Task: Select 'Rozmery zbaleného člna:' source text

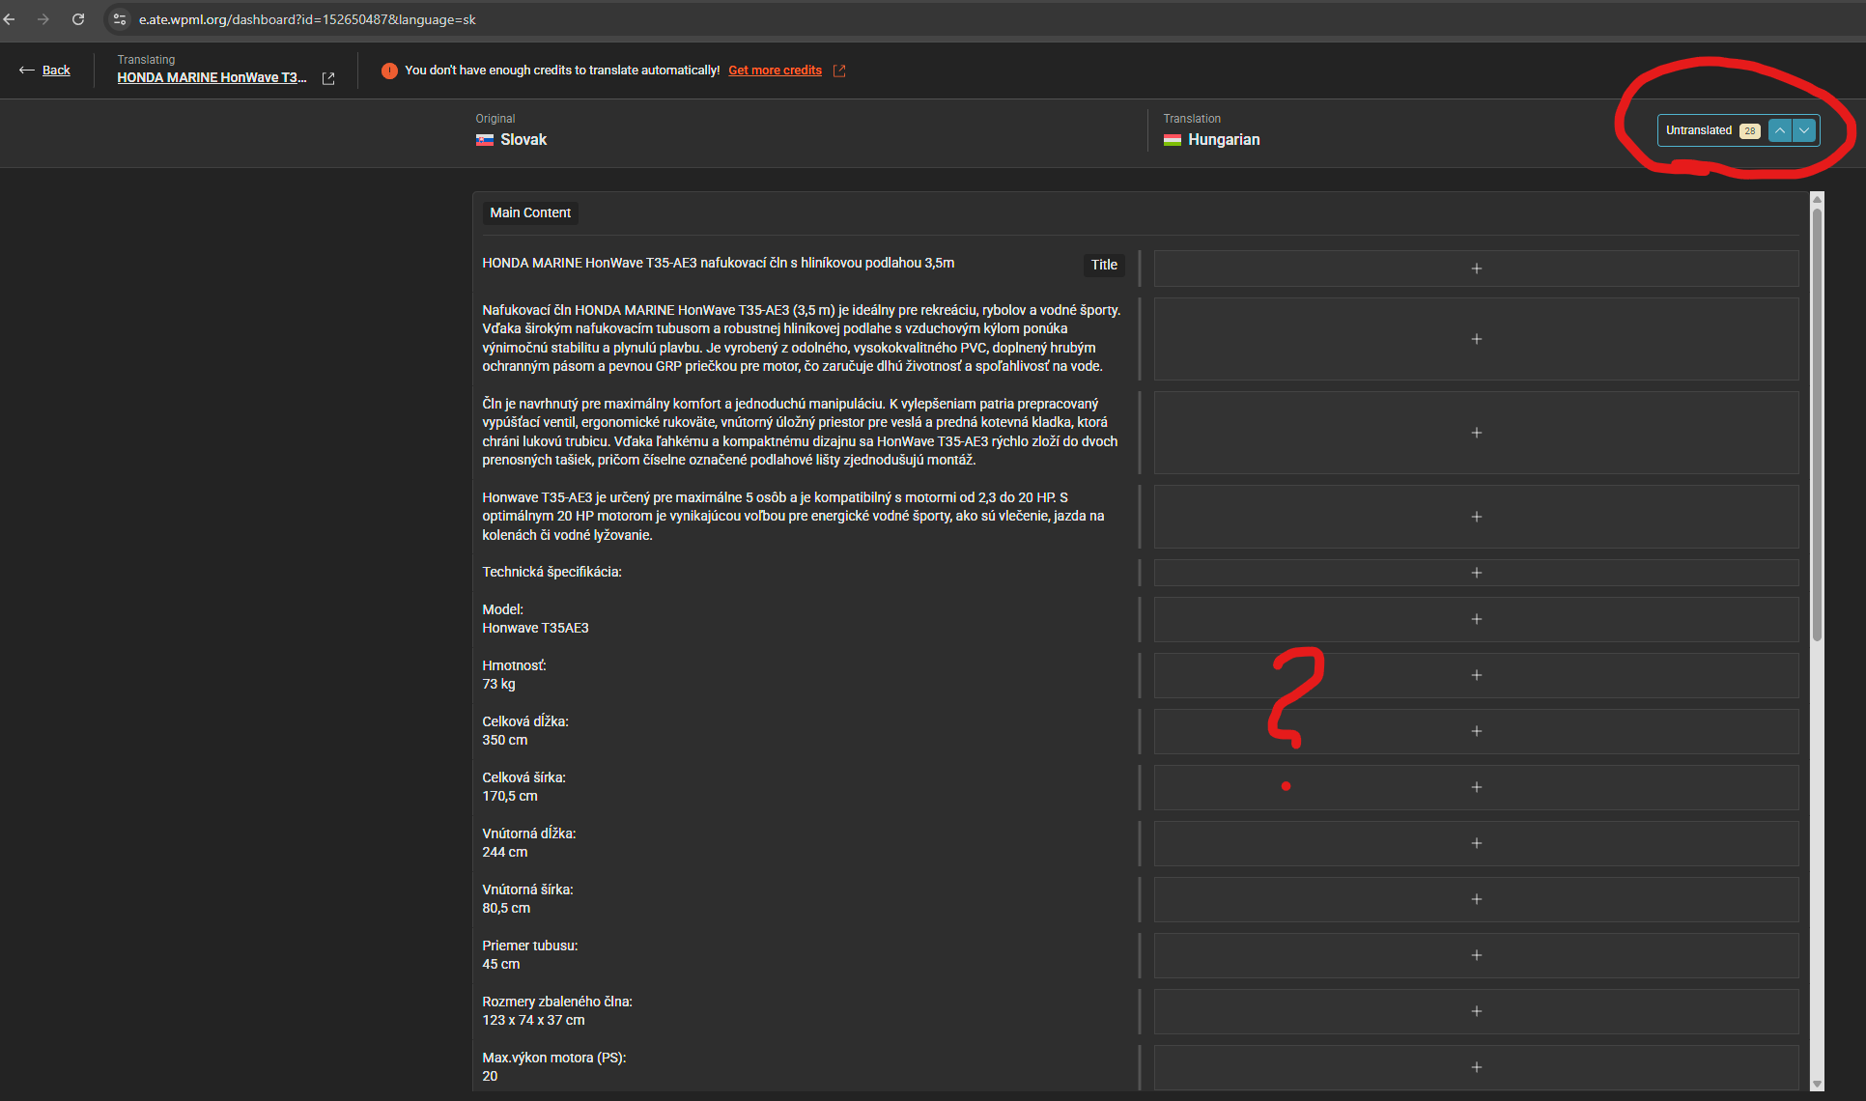Action: pos(557,1002)
